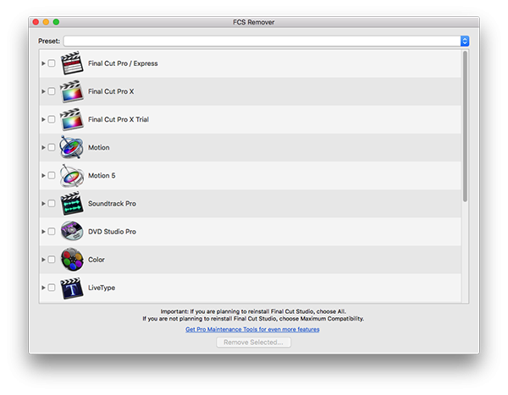Select the 'LiveType' row label

point(102,288)
